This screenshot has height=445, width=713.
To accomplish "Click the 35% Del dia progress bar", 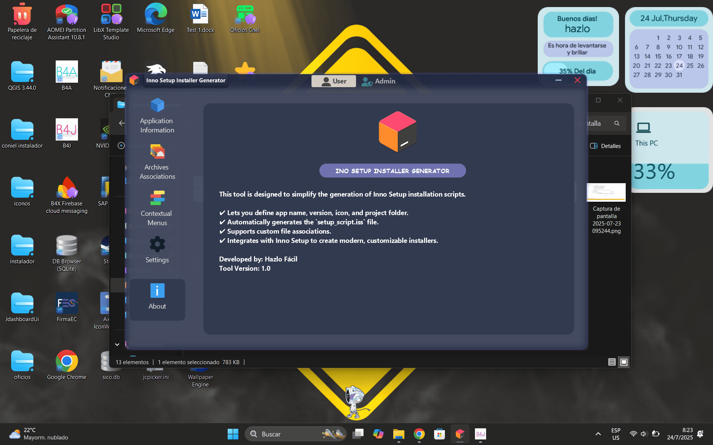I will pos(577,71).
